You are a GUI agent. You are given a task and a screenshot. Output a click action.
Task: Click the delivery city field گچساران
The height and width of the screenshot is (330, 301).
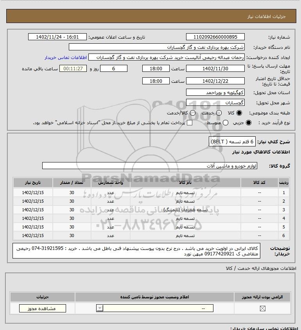[215, 102]
